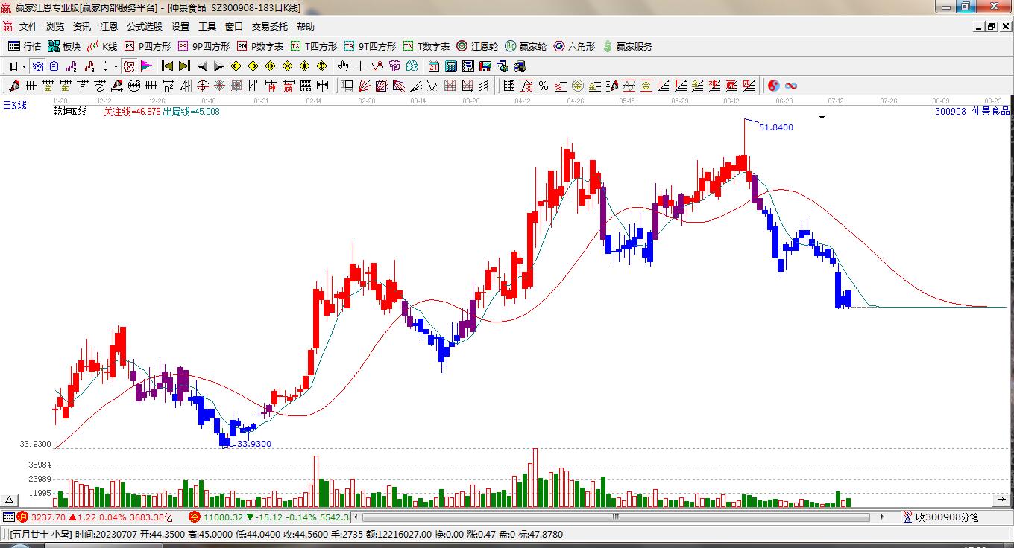Open the calculator icon
The width and height of the screenshot is (1014, 548).
450,66
